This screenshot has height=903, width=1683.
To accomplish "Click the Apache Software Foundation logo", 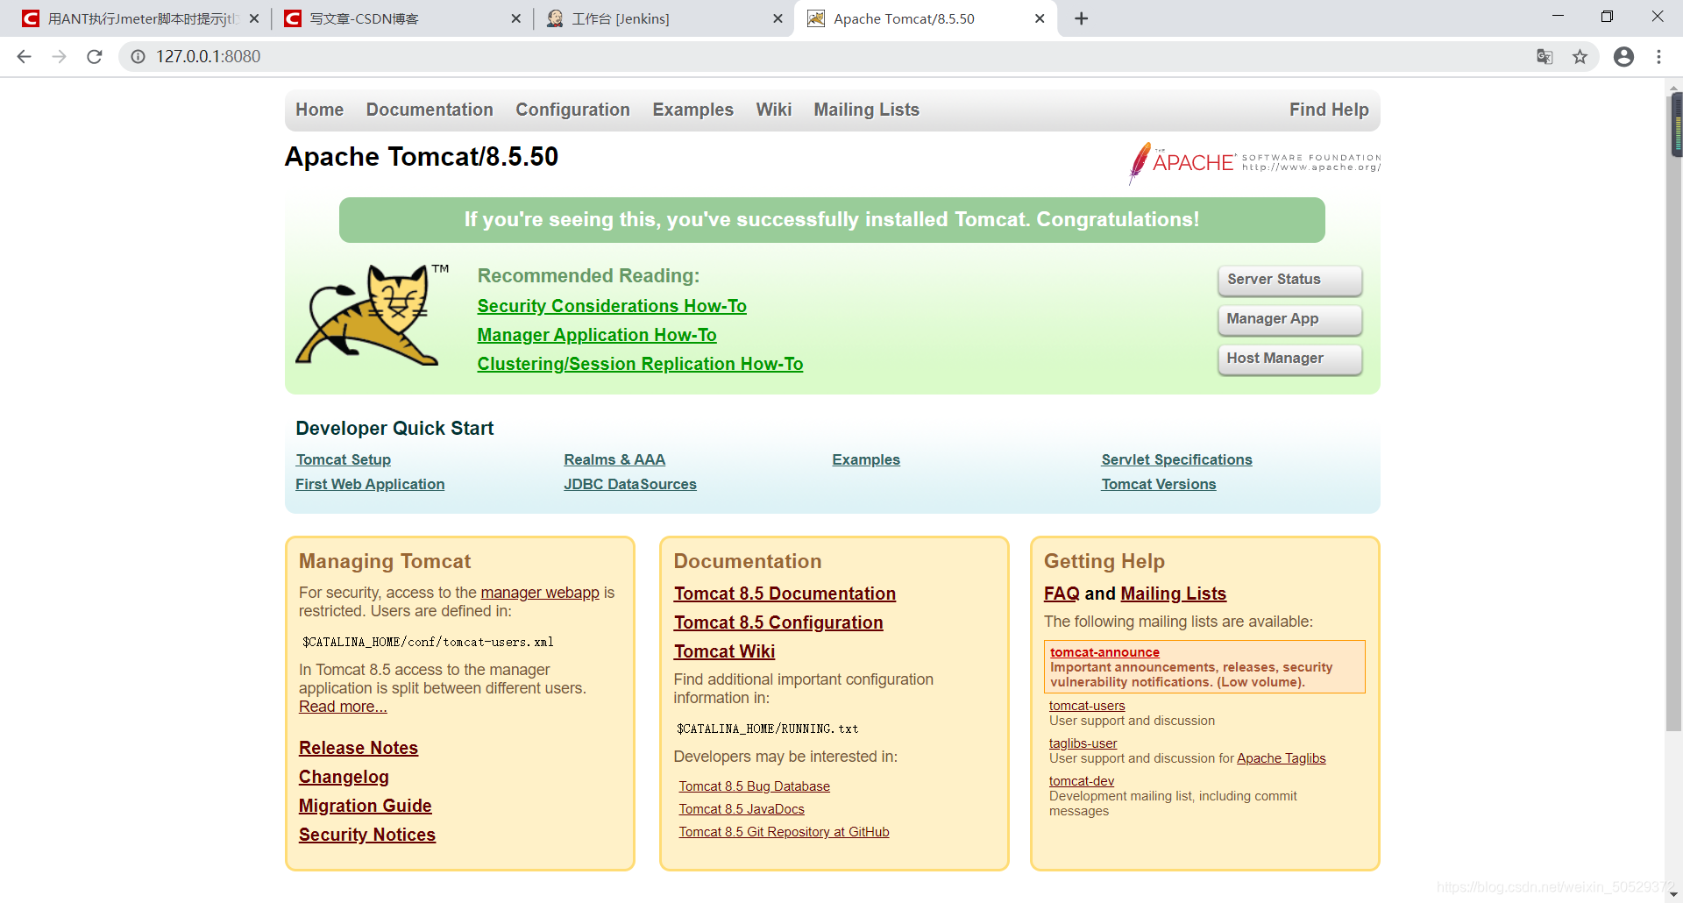I will click(x=1254, y=162).
